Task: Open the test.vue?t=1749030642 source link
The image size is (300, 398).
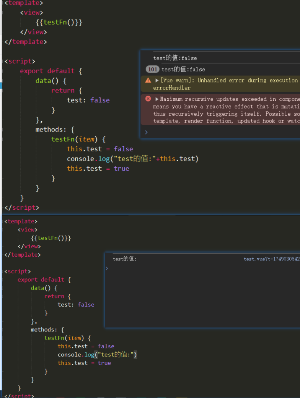Action: click(272, 259)
